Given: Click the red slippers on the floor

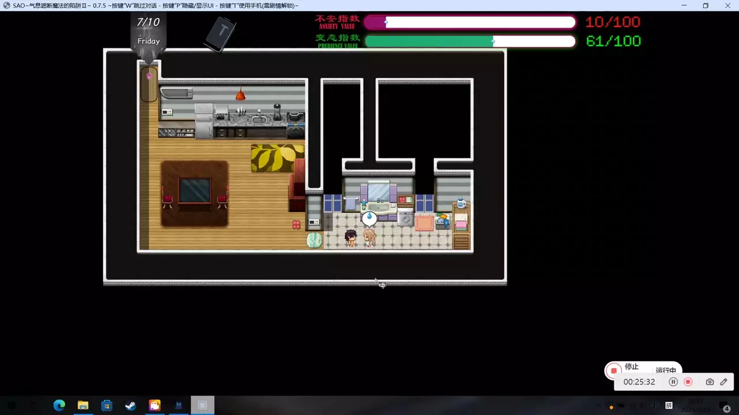Looking at the screenshot, I should [x=296, y=225].
